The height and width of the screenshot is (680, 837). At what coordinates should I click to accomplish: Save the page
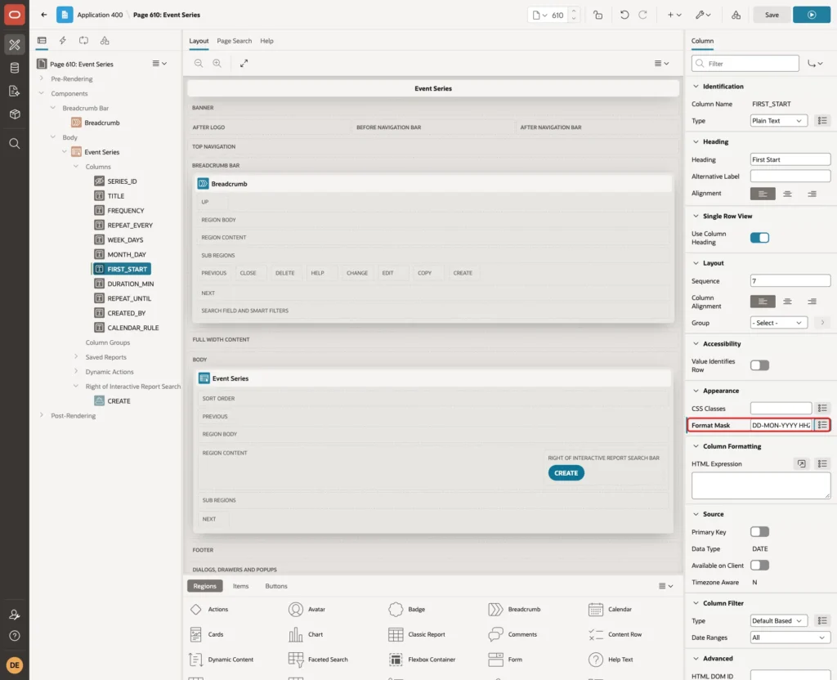tap(772, 15)
